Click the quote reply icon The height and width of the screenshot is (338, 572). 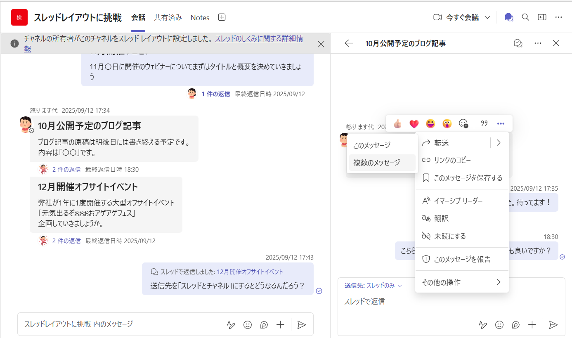point(485,123)
